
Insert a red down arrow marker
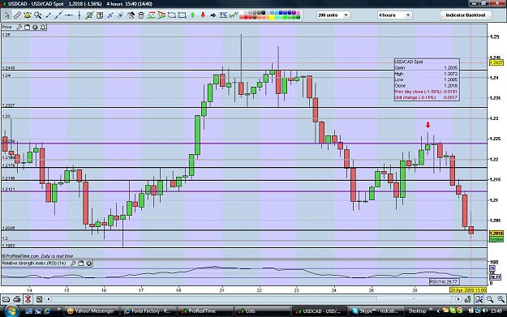pyautogui.click(x=203, y=15)
